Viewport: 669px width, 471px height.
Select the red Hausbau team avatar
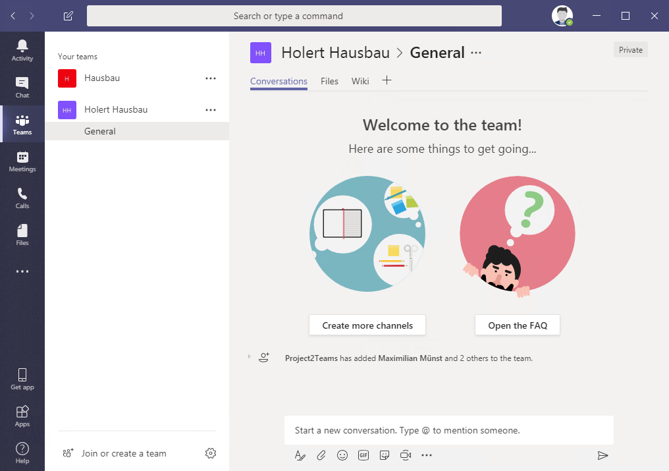click(x=67, y=78)
